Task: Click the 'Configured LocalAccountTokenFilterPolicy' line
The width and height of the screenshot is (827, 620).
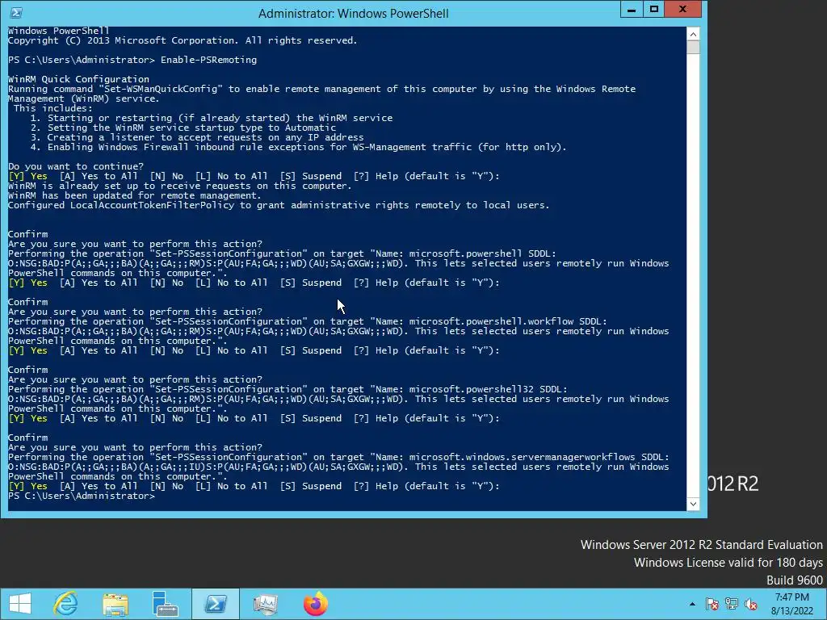Action: 279,205
